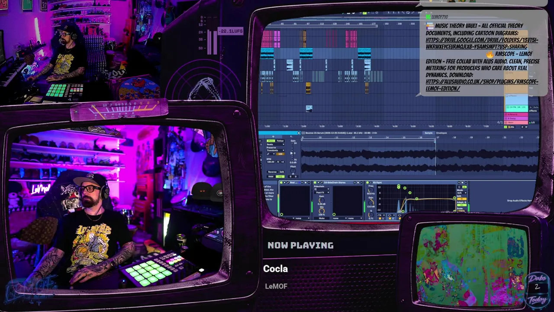Click wrench icon on C6-SideChain Stereo
The image size is (554, 312).
tap(322, 182)
